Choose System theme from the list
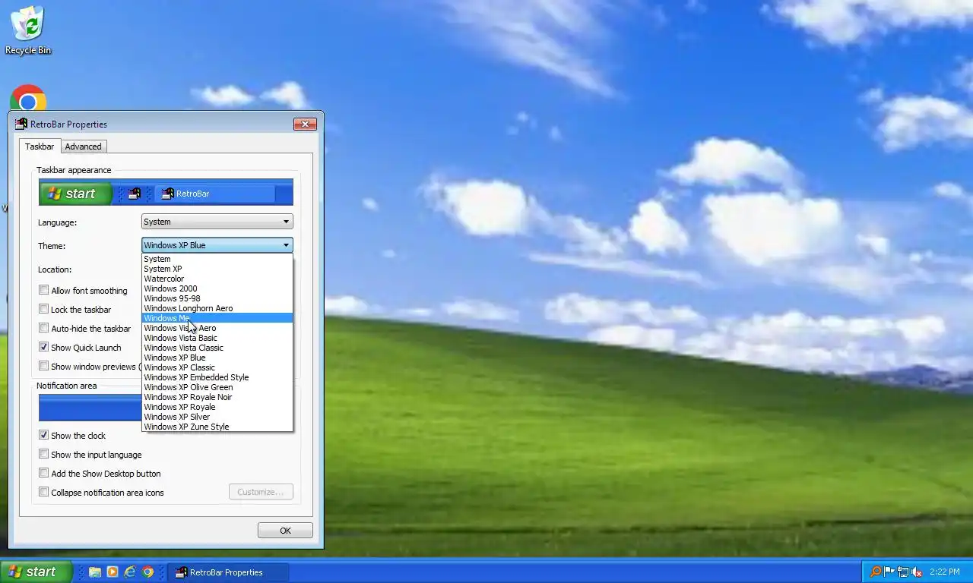This screenshot has width=973, height=583. [217, 259]
